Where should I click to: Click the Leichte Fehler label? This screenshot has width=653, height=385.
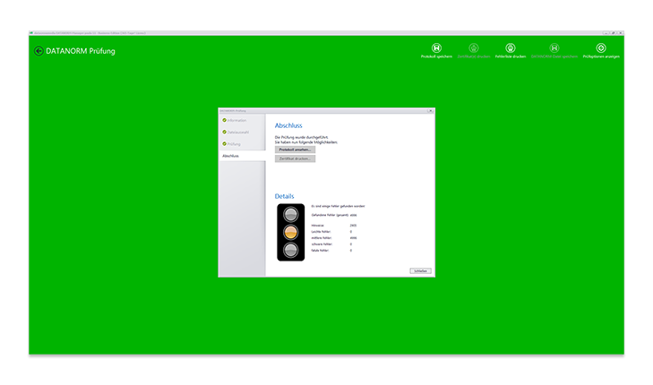(x=321, y=231)
